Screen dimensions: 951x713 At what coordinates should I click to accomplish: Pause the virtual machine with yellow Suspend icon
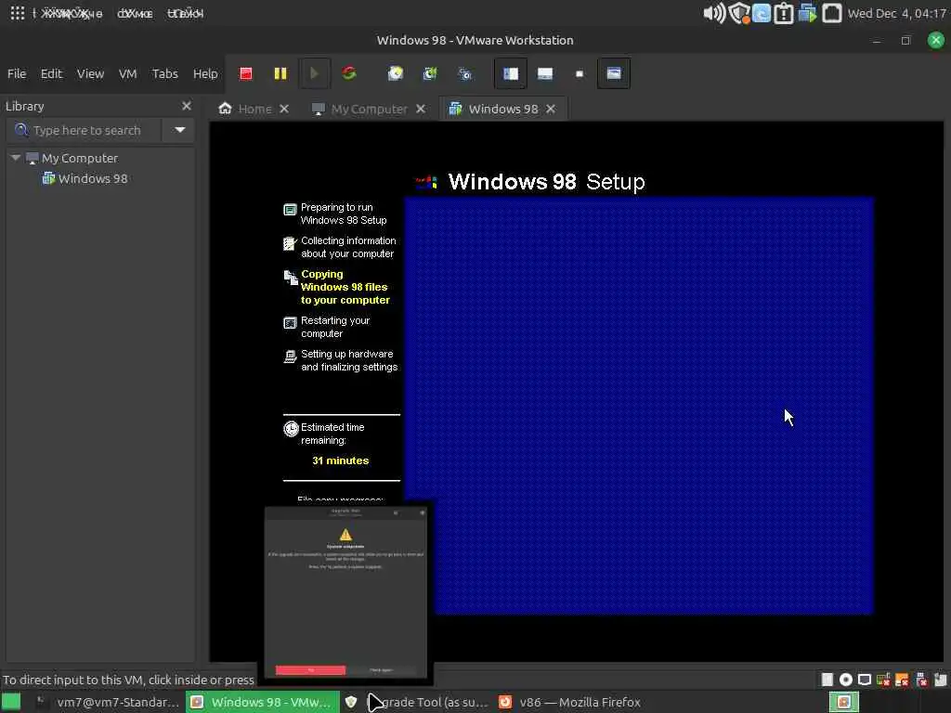coord(280,73)
